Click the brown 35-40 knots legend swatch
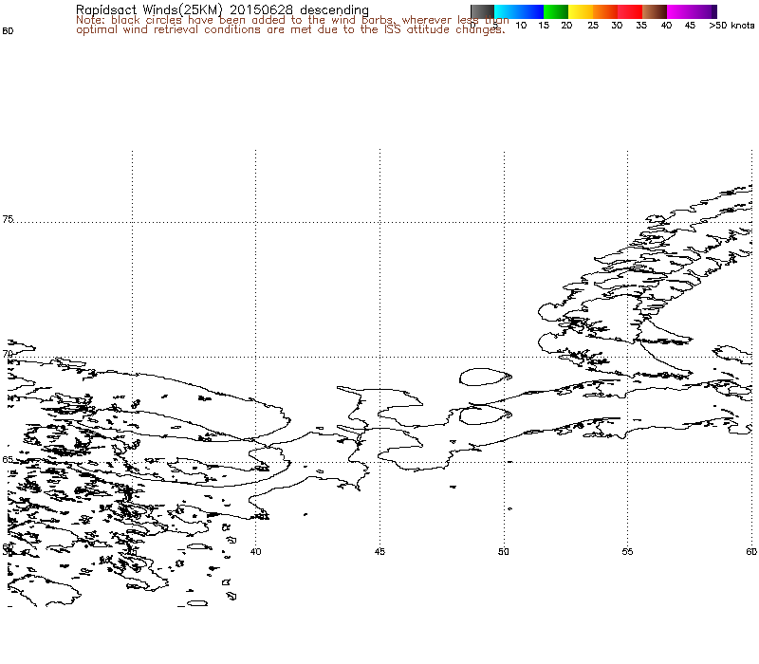This screenshot has height=664, width=759. [655, 11]
